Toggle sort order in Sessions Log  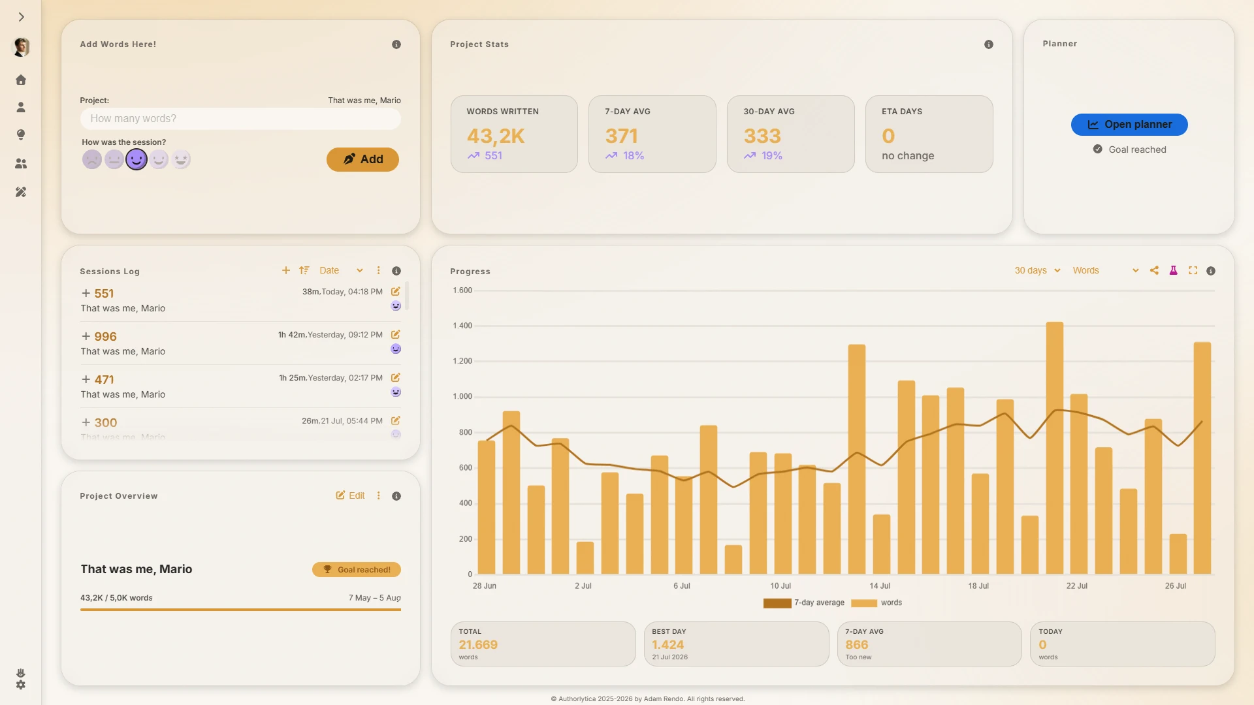(x=304, y=270)
